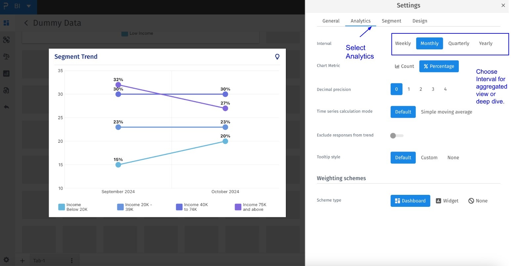
Task: Click the Income Below 20K legend swatch
Action: pos(61,207)
